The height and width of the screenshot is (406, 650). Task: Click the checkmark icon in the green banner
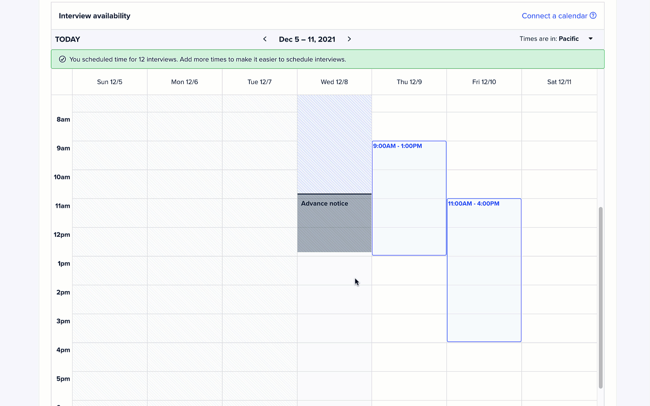click(62, 59)
